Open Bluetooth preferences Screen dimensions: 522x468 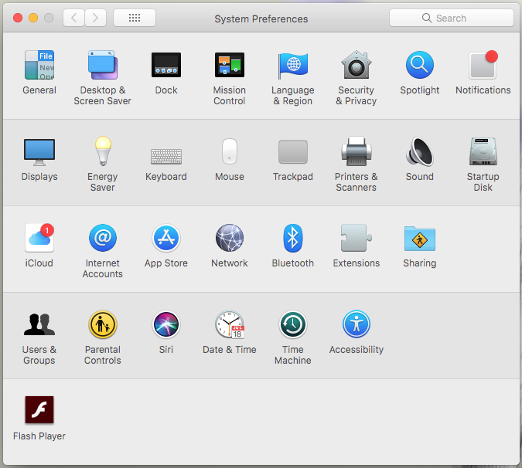pyautogui.click(x=293, y=238)
